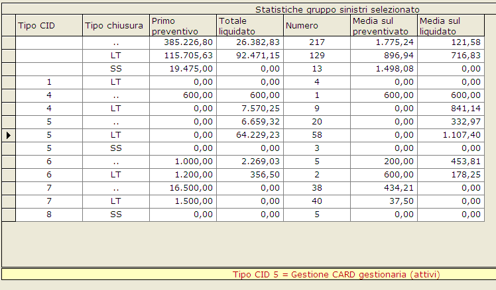Click the 16.500,00 cell in row CID 7
The width and height of the screenshot is (496, 290).
tap(183, 188)
